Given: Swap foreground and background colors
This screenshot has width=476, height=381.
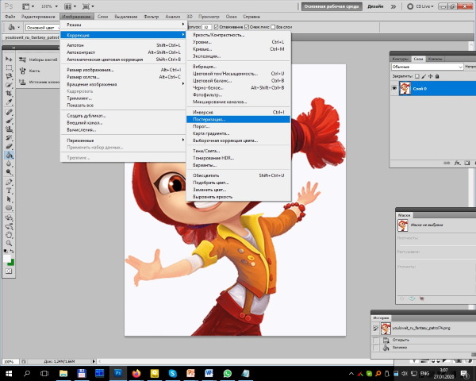Looking at the screenshot, I should (x=12, y=252).
